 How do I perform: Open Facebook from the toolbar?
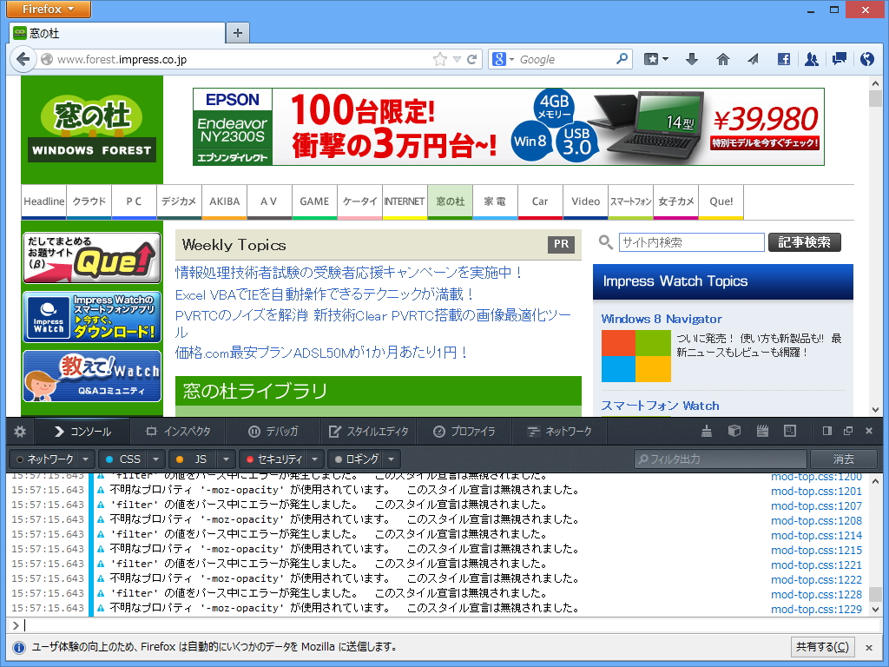(x=784, y=59)
